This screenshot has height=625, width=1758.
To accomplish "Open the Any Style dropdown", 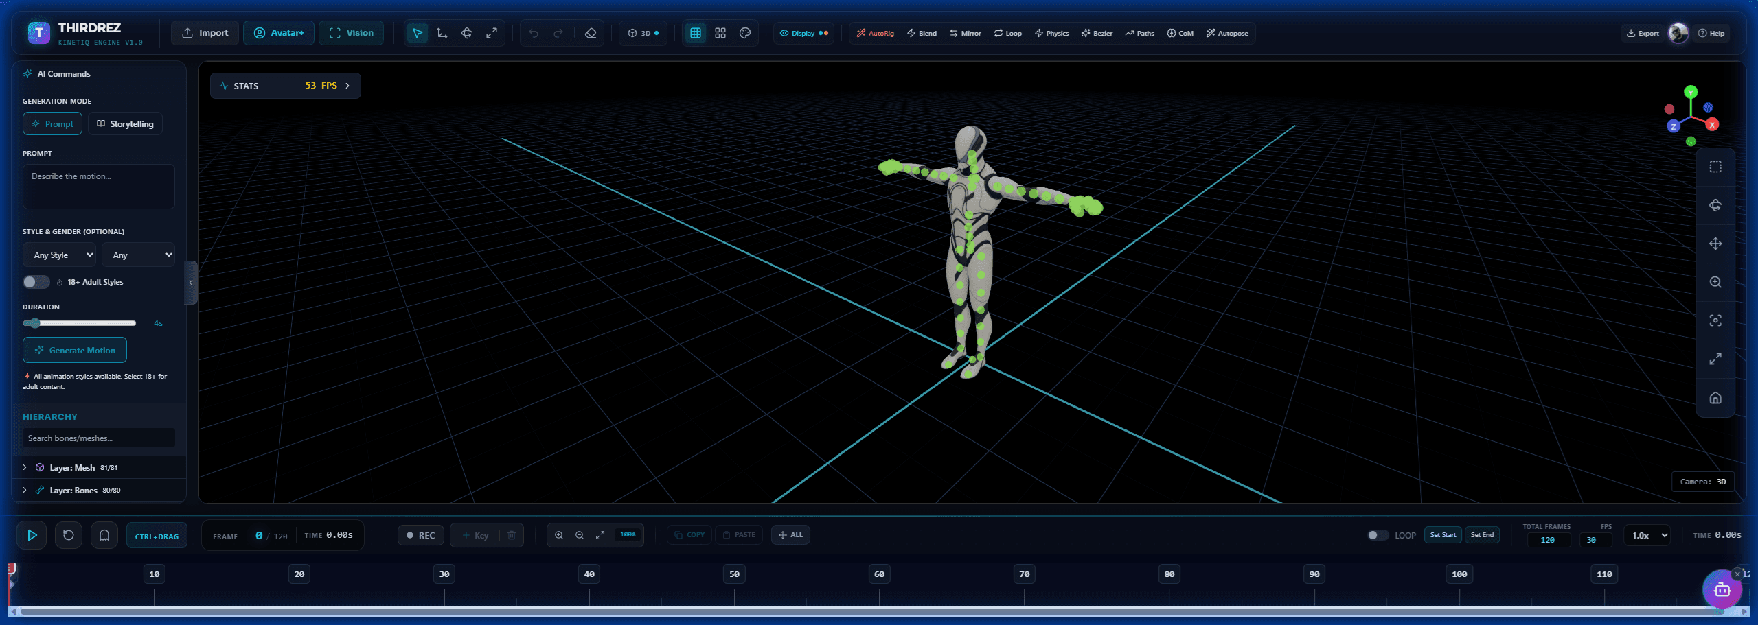I will (x=59, y=255).
